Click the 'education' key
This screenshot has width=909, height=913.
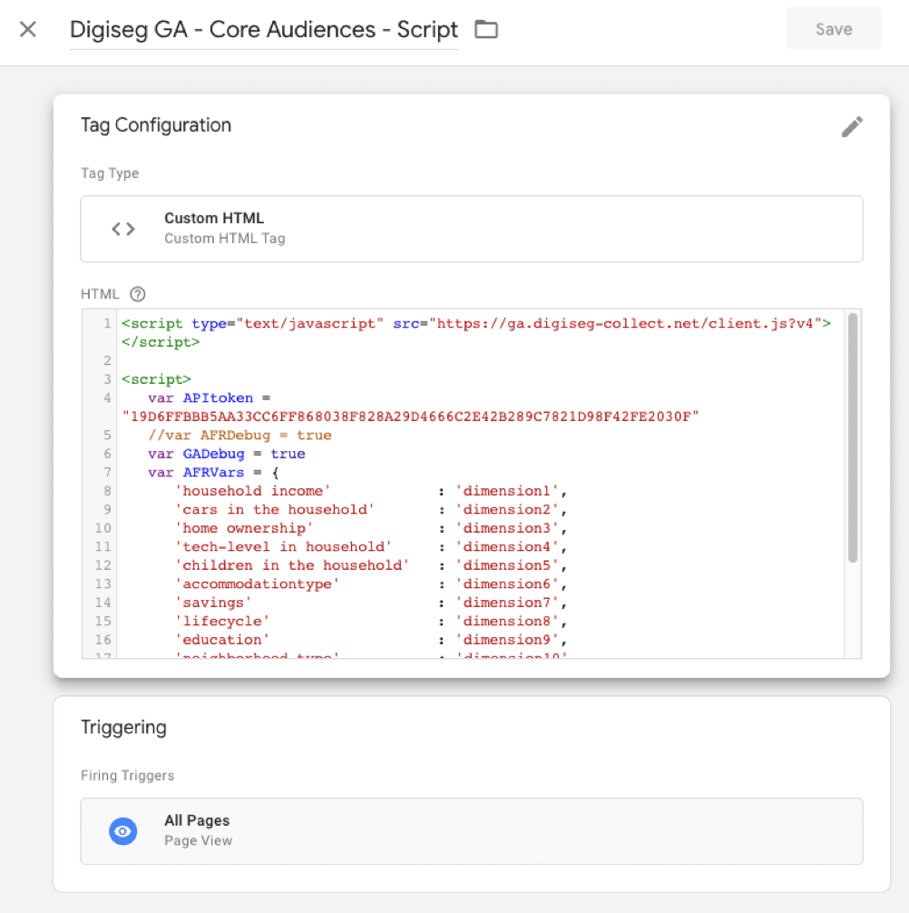221,641
